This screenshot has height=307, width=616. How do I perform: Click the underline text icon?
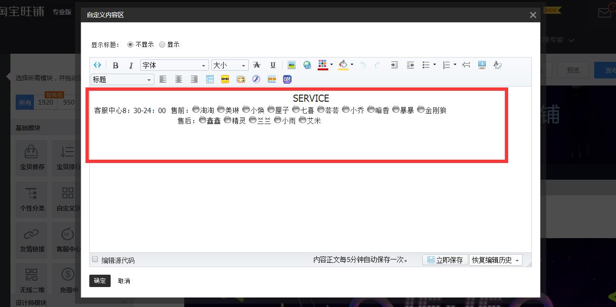pyautogui.click(x=273, y=65)
